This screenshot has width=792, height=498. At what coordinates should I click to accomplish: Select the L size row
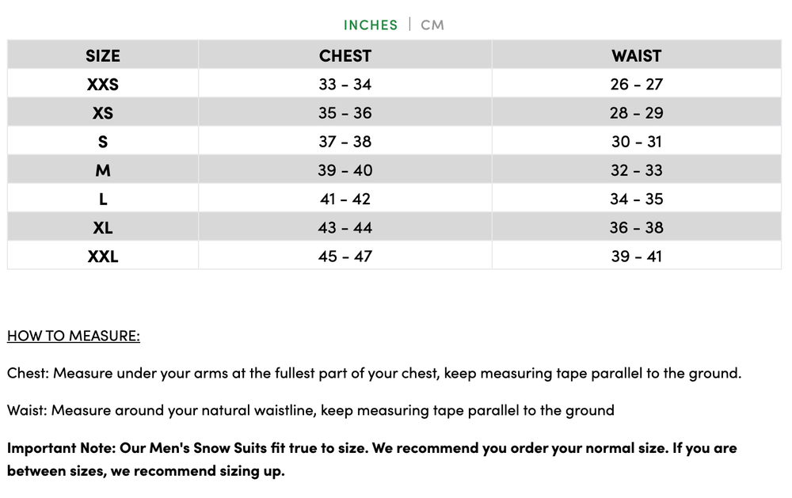pos(102,198)
